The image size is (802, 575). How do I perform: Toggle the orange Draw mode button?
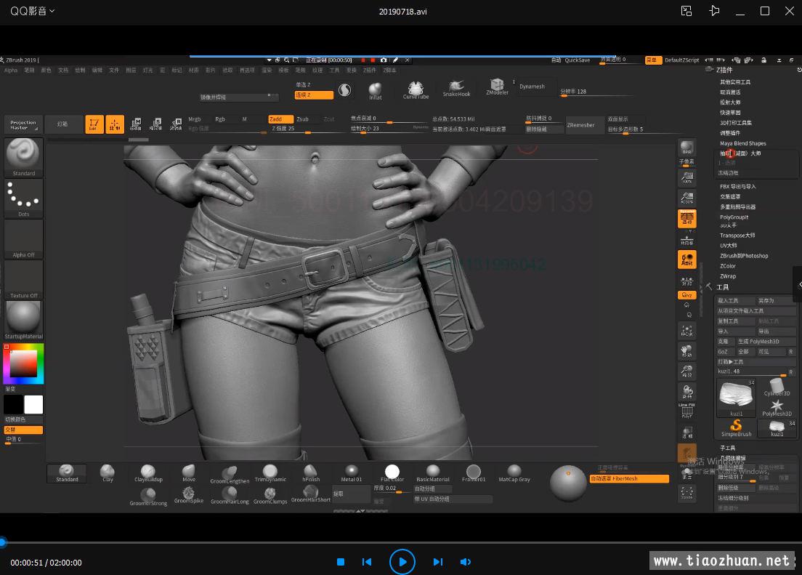115,124
